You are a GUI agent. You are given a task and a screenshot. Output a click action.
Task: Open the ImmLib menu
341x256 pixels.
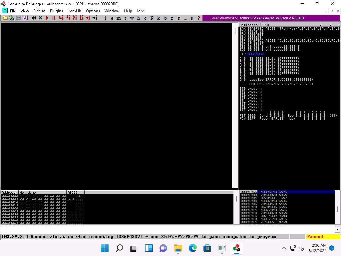tap(74, 11)
